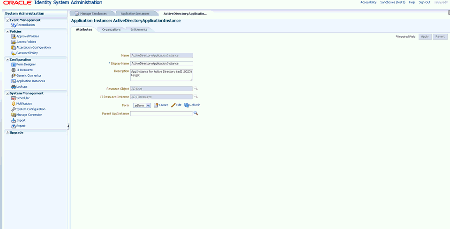
Task: Click the Apply button
Action: [425, 36]
